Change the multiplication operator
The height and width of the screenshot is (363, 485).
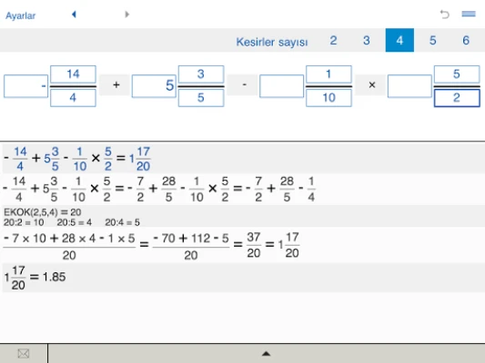[x=372, y=84]
